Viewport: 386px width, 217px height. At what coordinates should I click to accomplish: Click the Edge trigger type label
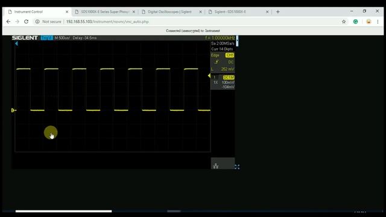click(x=215, y=55)
